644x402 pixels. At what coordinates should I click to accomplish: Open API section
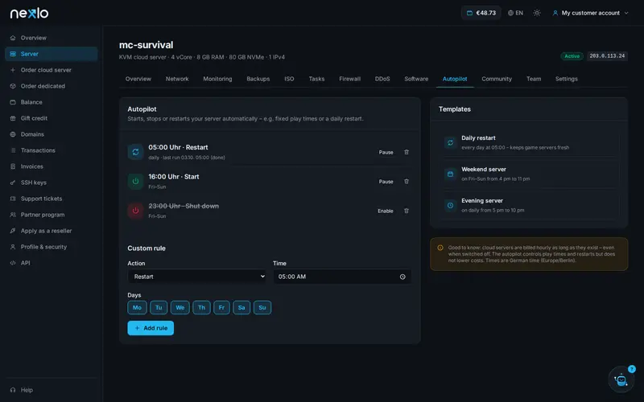pyautogui.click(x=52, y=263)
